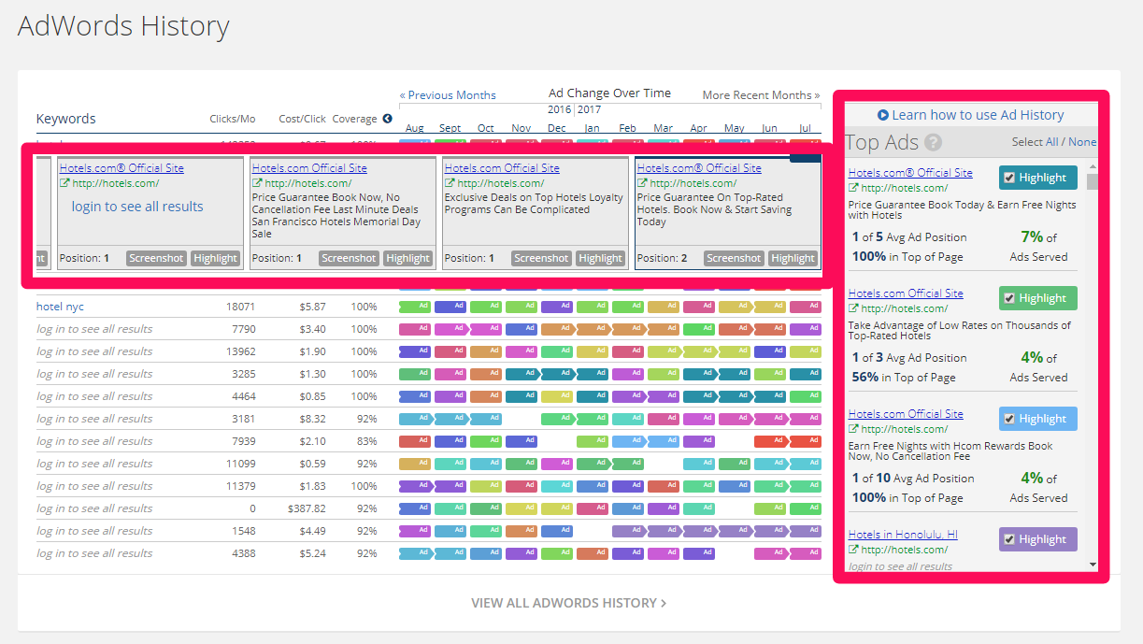
Task: Toggle Highlight for the "Take Advantage of Low Rates" ad
Action: tap(1038, 298)
